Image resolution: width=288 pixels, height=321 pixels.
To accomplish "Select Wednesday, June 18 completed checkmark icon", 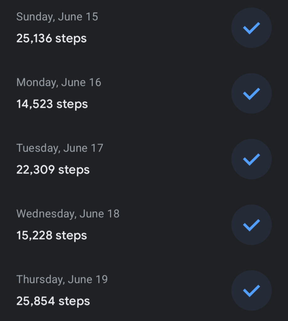I will [x=251, y=225].
